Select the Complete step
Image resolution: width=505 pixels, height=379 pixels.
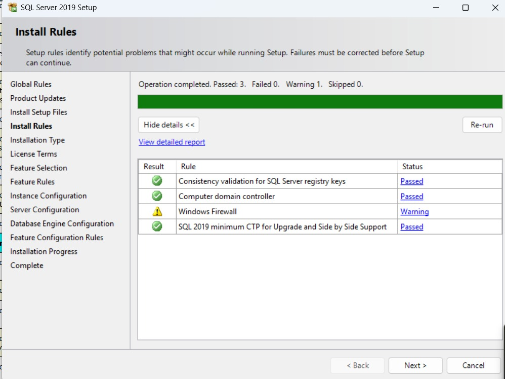coord(27,266)
